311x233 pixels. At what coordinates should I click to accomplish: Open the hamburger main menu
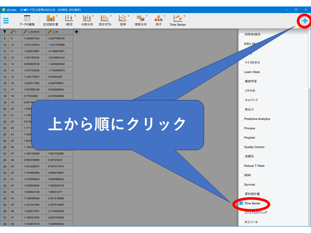[6, 21]
